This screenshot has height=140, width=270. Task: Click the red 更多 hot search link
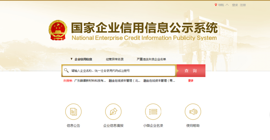click(x=191, y=80)
